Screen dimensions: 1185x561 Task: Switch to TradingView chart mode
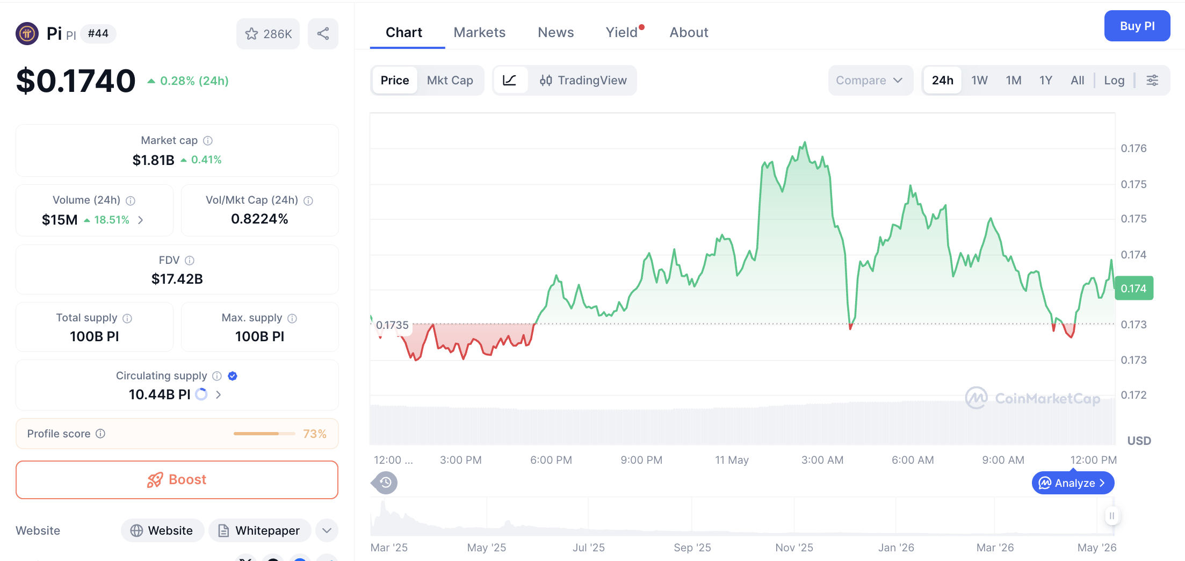click(x=583, y=81)
